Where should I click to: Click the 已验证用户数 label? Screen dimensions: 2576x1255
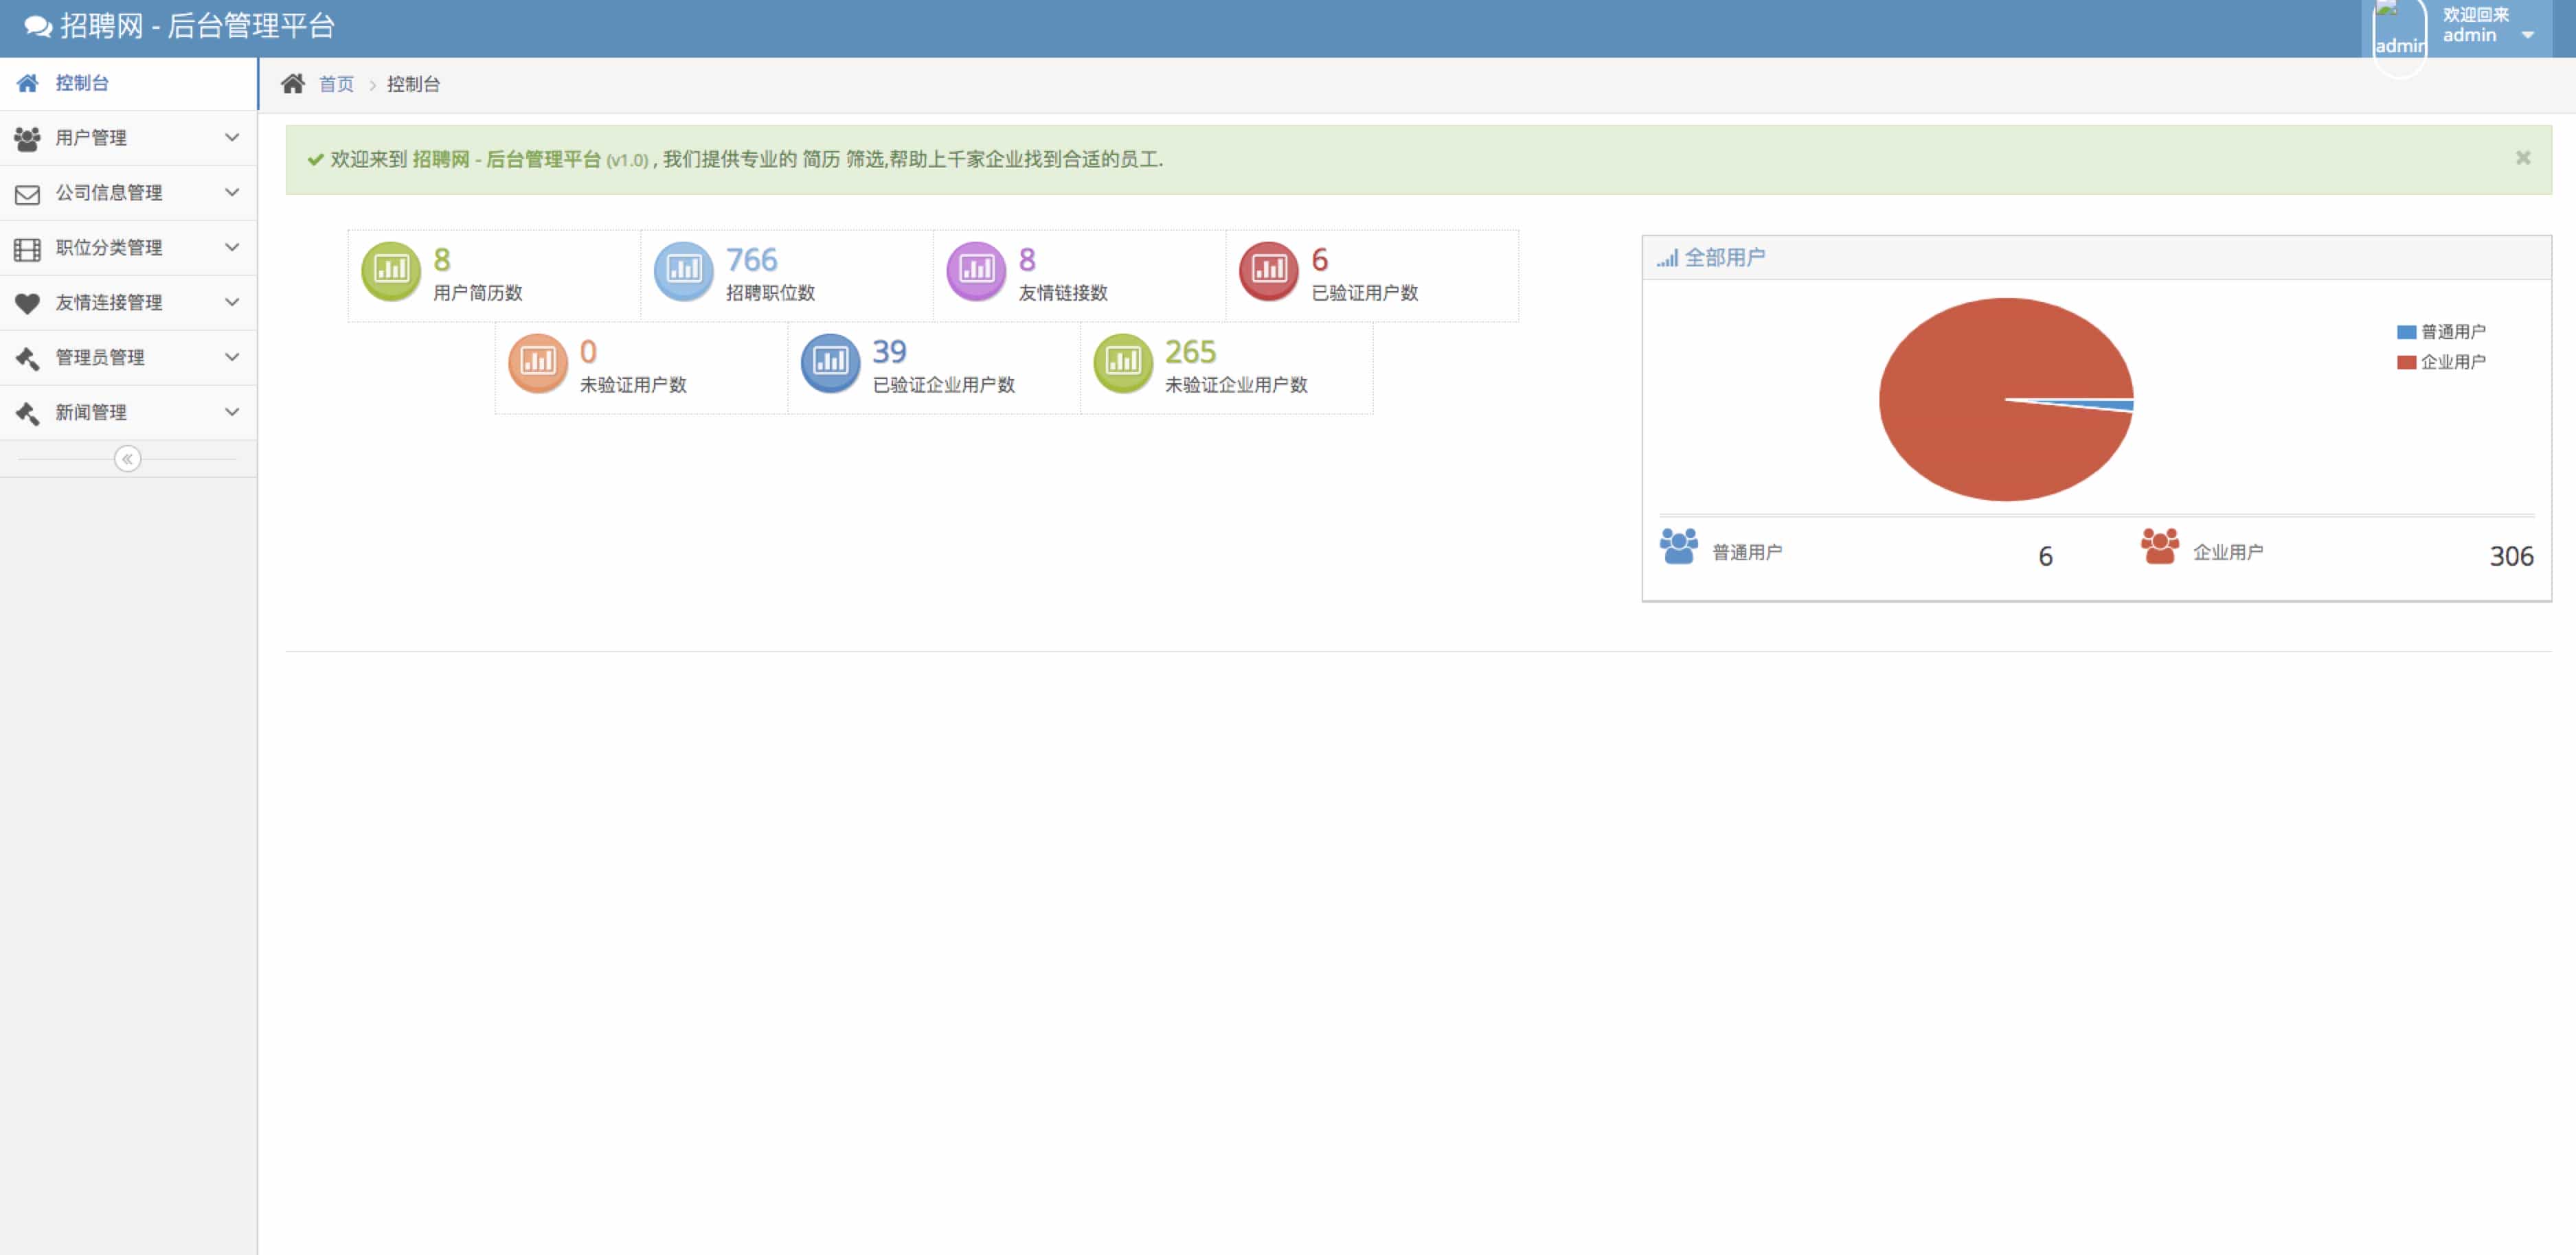(x=1365, y=292)
